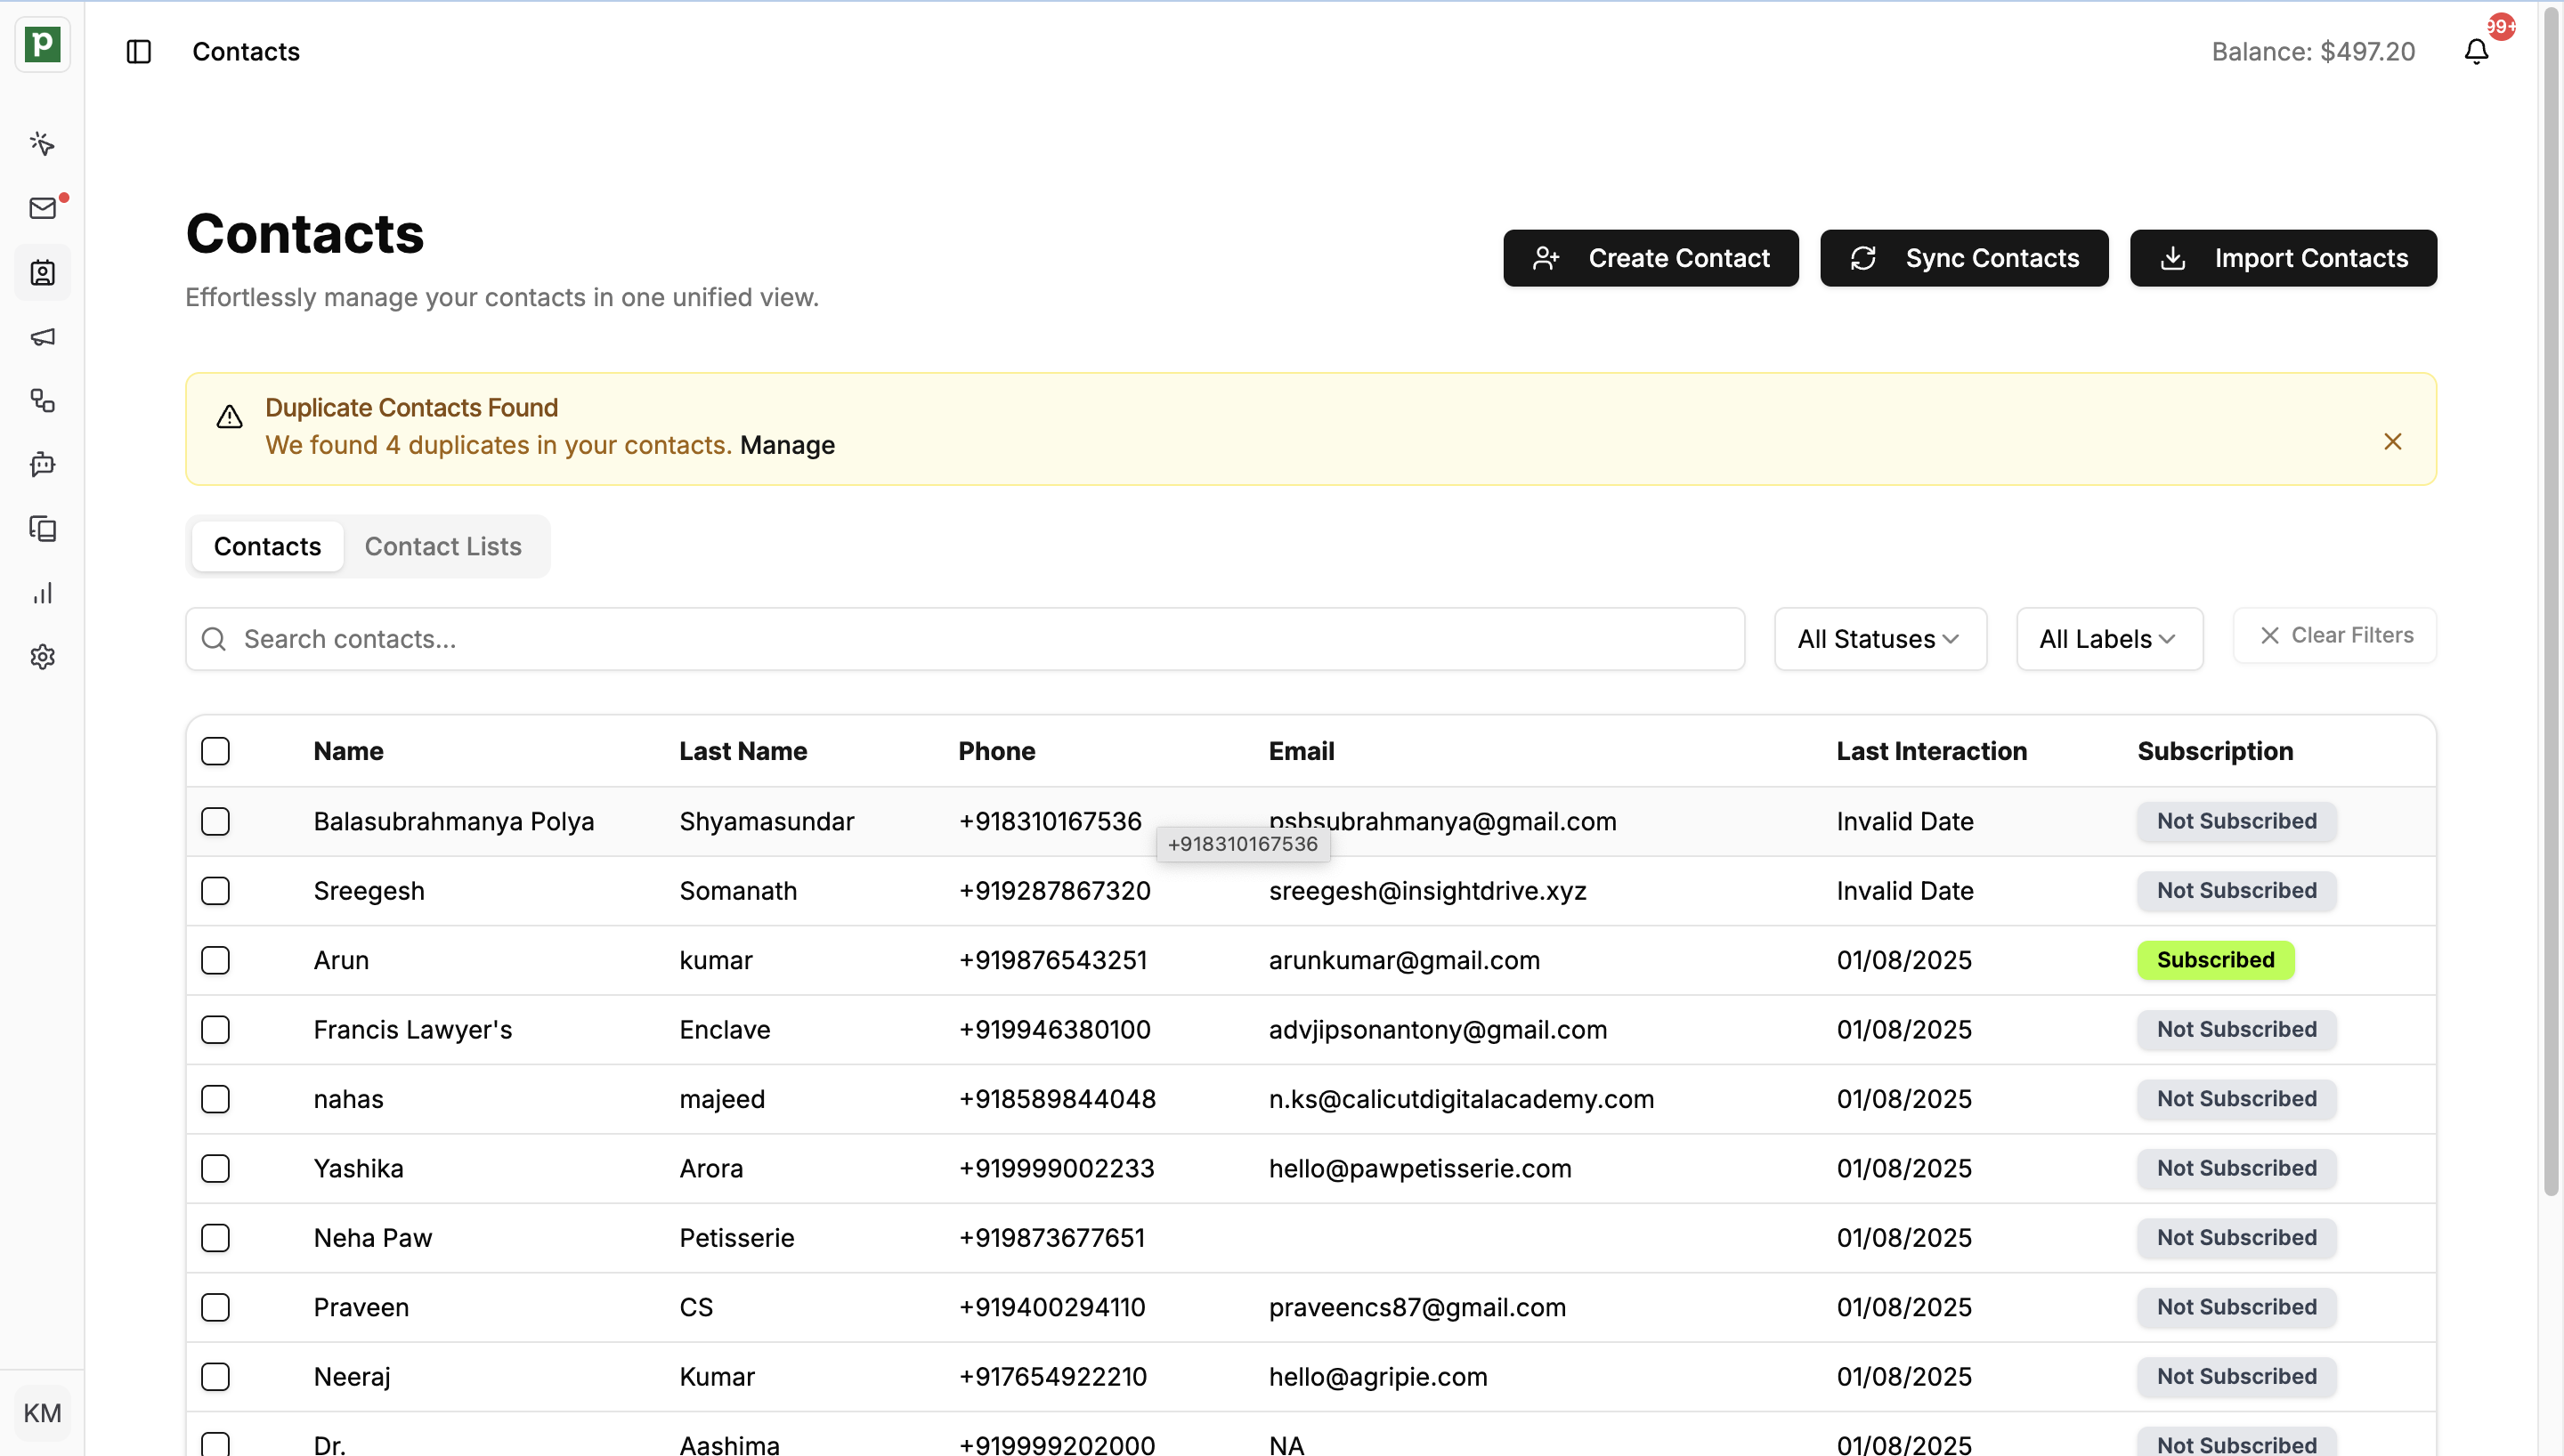Open the notifications bell
The width and height of the screenshot is (2564, 1456).
[x=2476, y=52]
